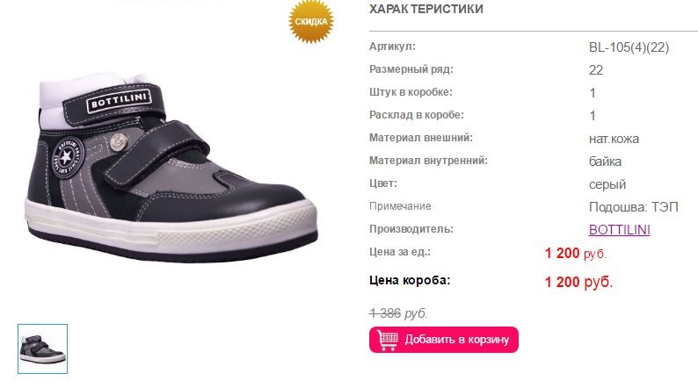Select the small shoe thumbnail below the photo
Screen dimensions: 698x388
[43, 348]
